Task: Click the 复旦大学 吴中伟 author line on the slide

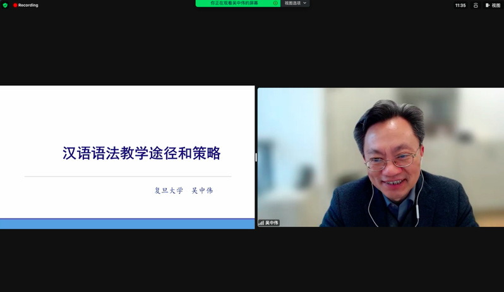Action: click(184, 190)
